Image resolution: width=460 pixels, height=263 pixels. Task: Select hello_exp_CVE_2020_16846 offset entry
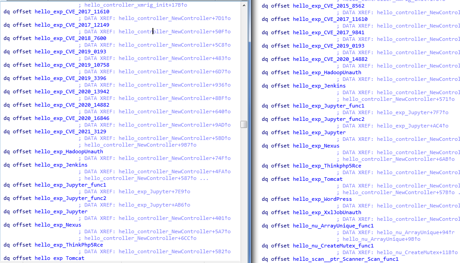click(x=72, y=118)
